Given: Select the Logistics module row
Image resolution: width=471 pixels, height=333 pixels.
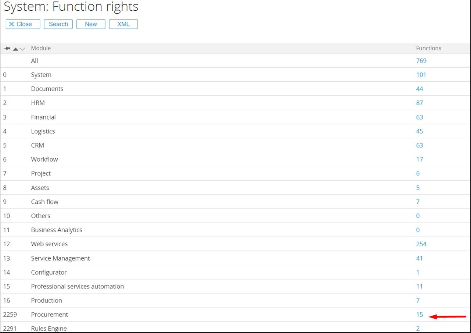Looking at the screenshot, I should point(43,131).
